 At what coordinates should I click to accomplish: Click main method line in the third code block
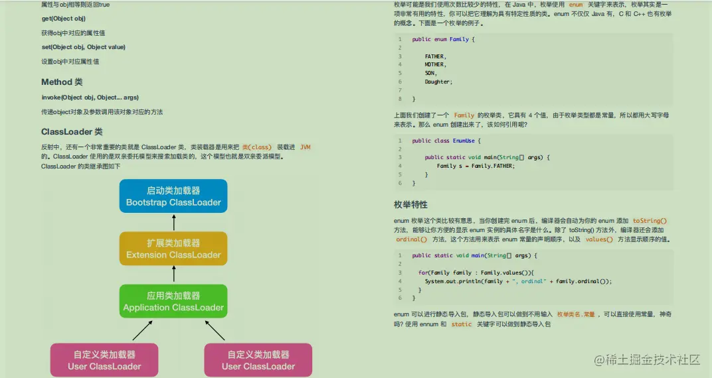click(474, 255)
